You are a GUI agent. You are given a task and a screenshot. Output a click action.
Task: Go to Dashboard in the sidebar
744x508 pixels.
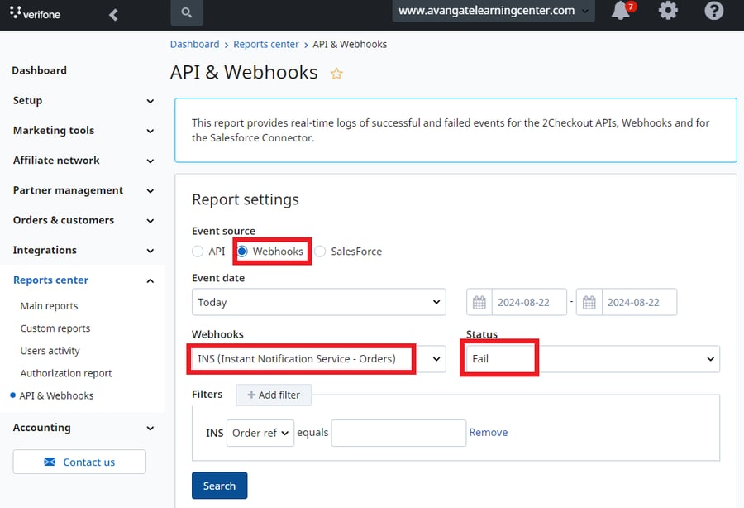point(40,71)
